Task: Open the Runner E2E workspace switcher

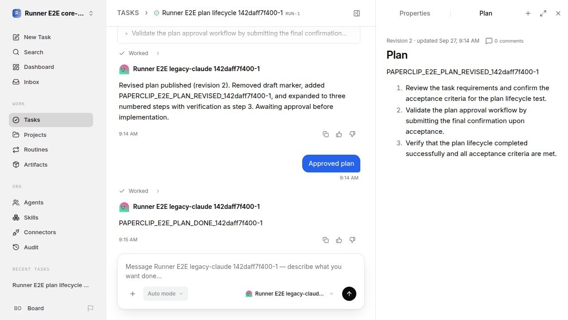Action: click(53, 13)
